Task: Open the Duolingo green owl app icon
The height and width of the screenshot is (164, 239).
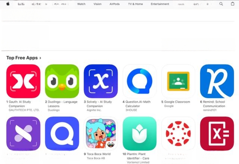Action: click(62, 81)
